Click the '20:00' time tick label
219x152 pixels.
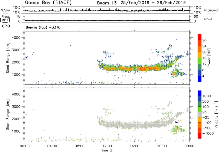162,146
